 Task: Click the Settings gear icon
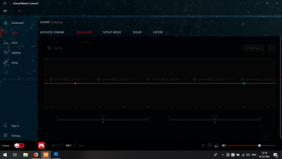(x=5, y=135)
